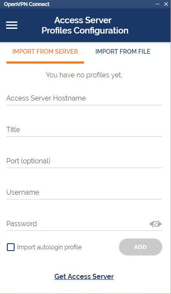Image resolution: width=171 pixels, height=294 pixels.
Task: Select the Port (optional) field
Action: [84, 161]
